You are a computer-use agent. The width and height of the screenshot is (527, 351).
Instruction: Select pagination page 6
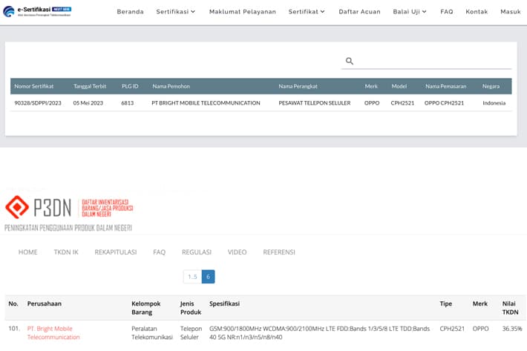tap(209, 277)
